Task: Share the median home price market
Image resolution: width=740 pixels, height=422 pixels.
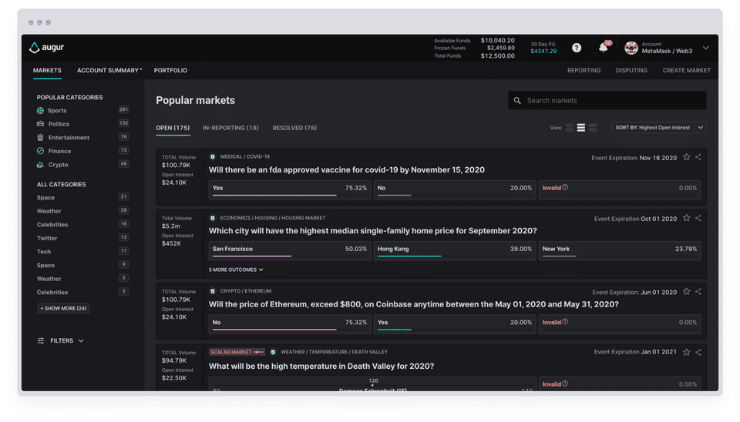Action: coord(698,218)
